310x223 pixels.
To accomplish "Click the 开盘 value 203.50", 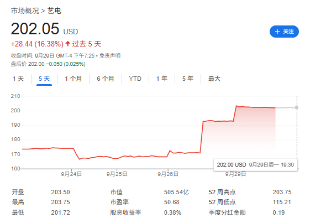I will coord(60,192).
